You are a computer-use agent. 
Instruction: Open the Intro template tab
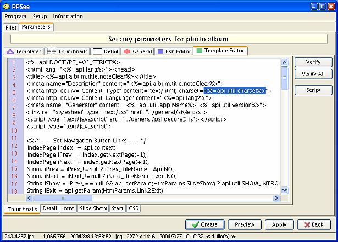tap(68, 208)
